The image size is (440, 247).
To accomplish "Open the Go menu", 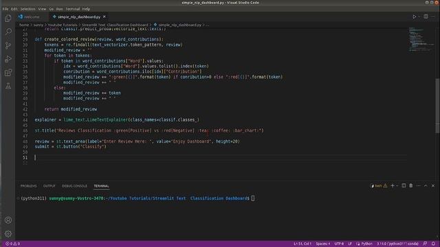I will 51,9.
